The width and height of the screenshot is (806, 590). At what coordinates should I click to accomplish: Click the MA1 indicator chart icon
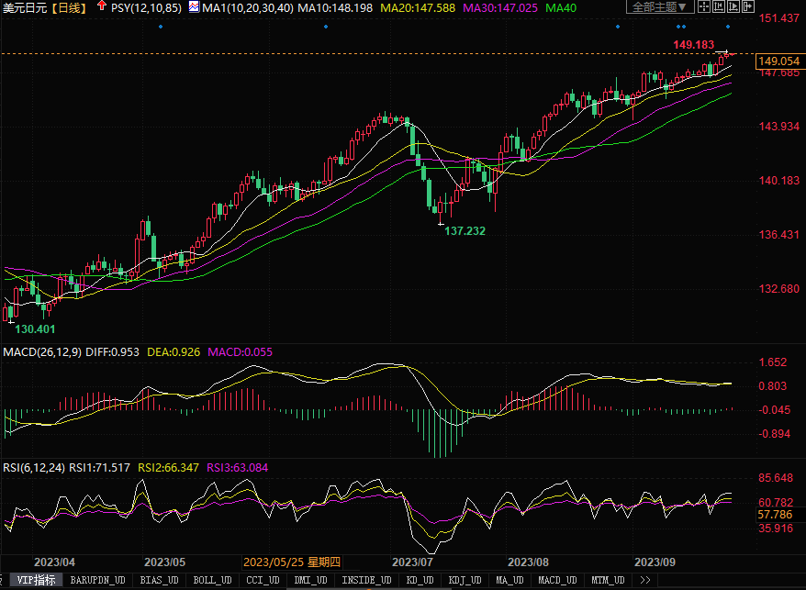(194, 7)
